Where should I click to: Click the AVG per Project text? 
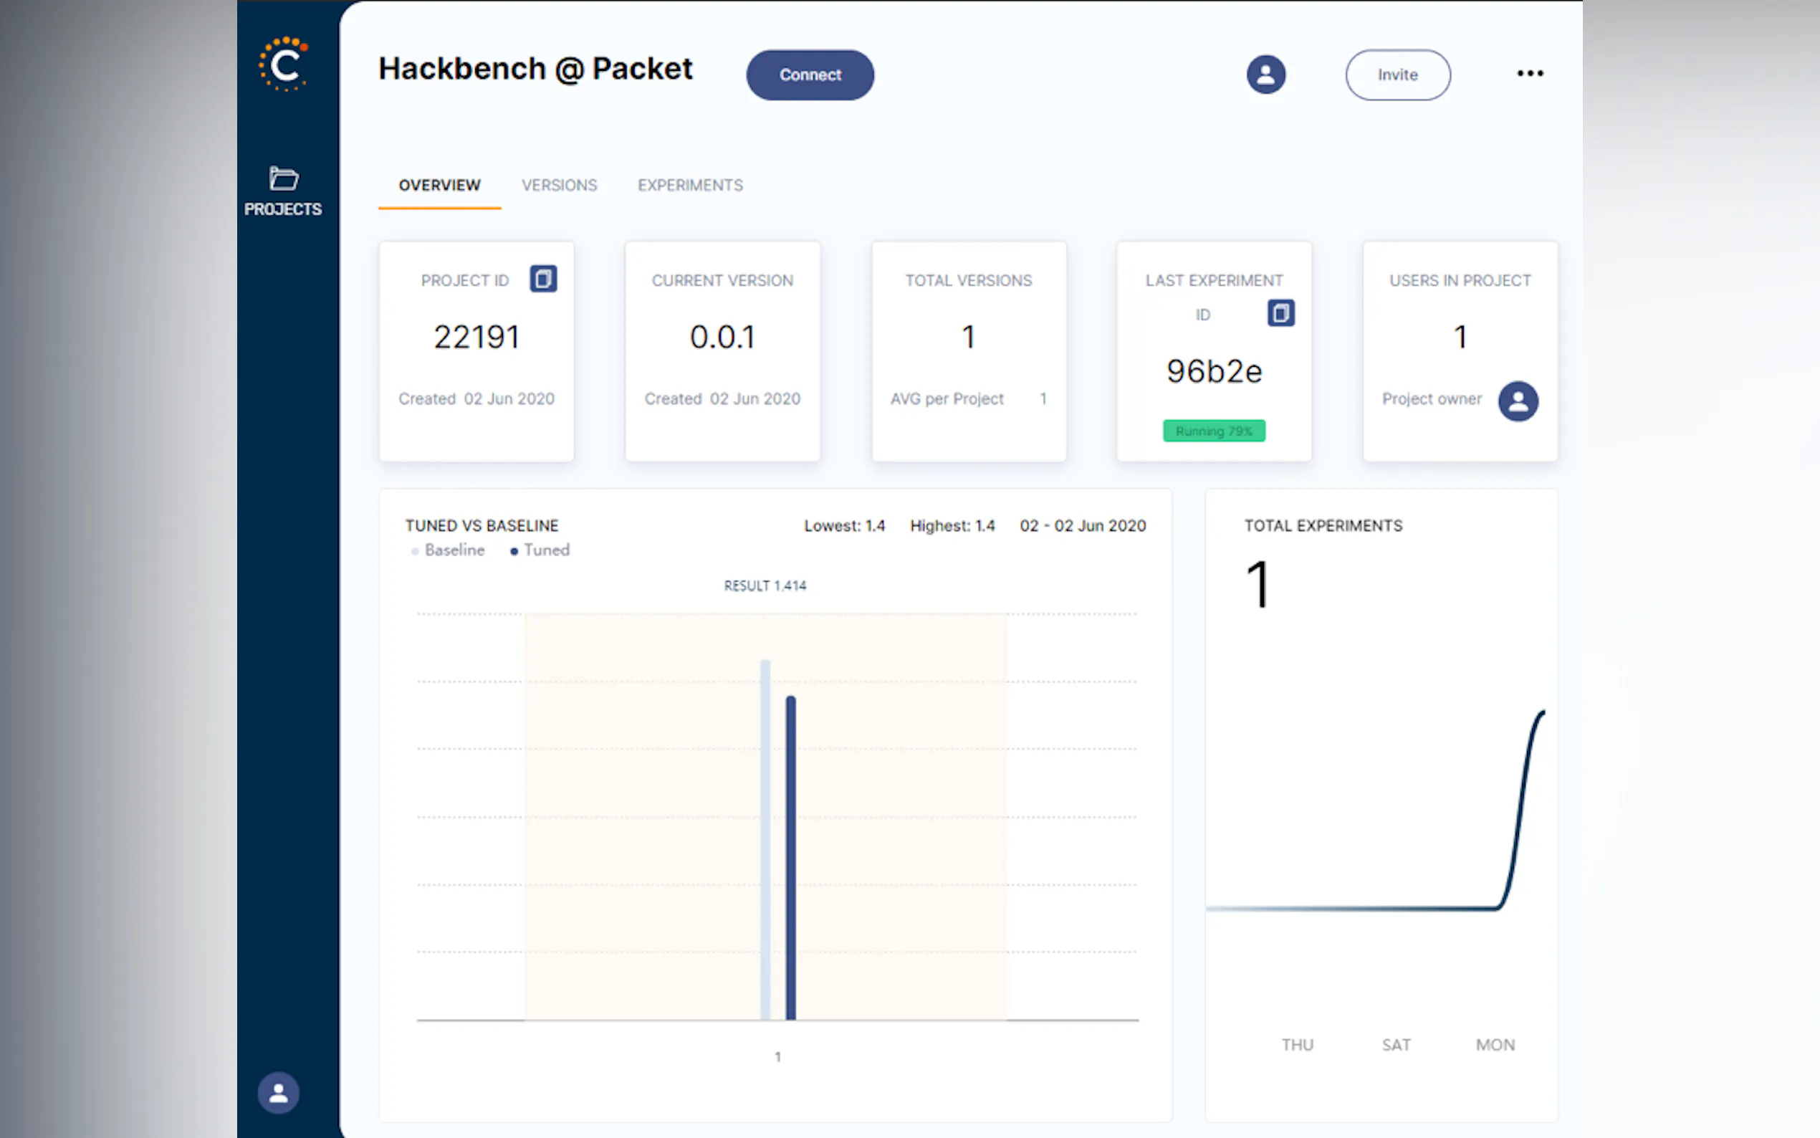pyautogui.click(x=947, y=399)
